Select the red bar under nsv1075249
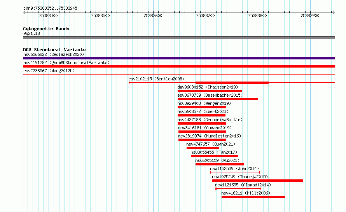 (x=258, y=181)
